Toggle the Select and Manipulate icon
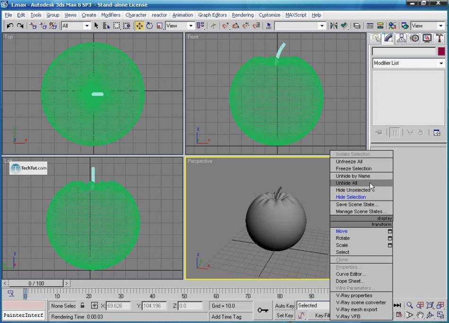 coord(213,26)
